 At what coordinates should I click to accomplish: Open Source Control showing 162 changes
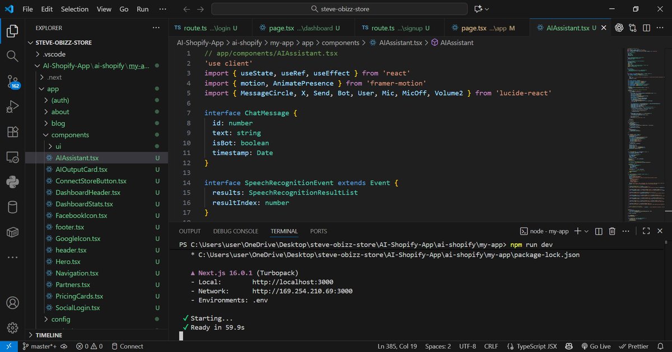pyautogui.click(x=12, y=82)
